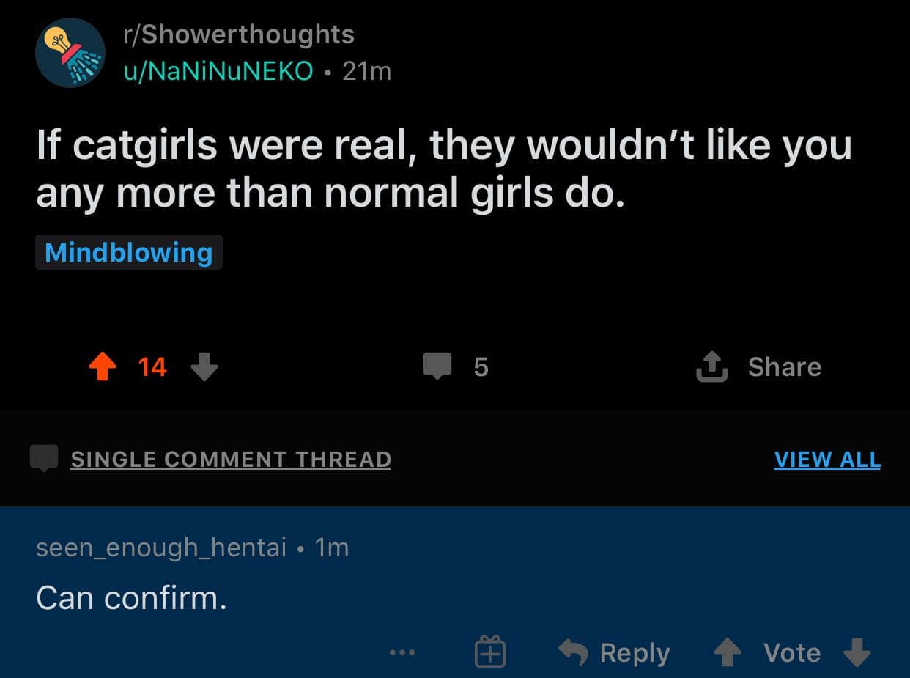Filter by the Mindblowing flair tag

128,252
